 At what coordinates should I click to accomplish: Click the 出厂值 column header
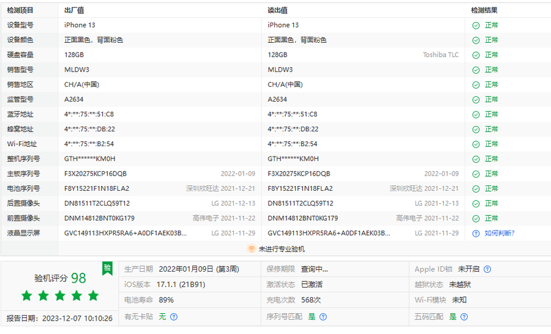(74, 10)
